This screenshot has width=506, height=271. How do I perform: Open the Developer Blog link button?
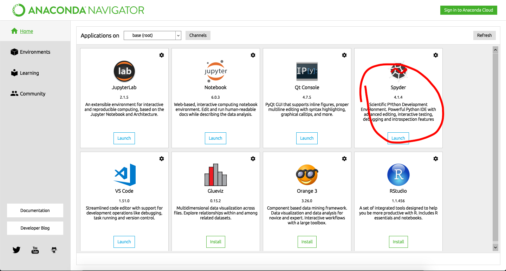coord(35,228)
